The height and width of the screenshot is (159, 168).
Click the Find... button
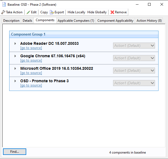[x=15, y=152]
